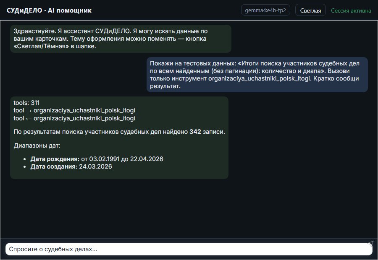Select the greeting message from the assistant
Viewport: 378px width, 260px height.
tap(121, 39)
